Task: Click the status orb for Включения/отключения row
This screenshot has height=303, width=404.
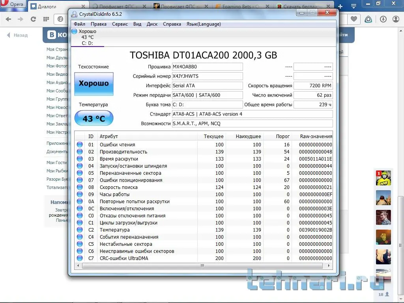Action: pos(80,208)
